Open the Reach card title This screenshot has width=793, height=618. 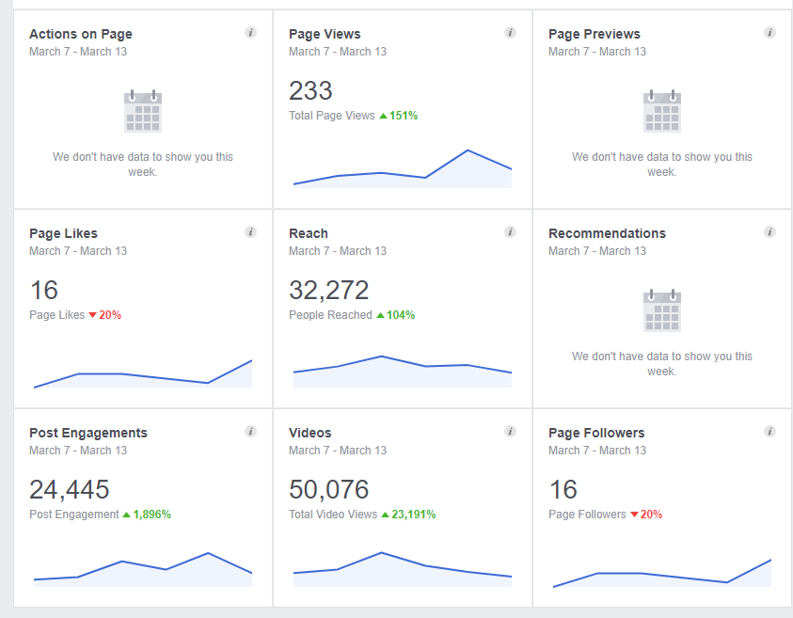pos(309,233)
